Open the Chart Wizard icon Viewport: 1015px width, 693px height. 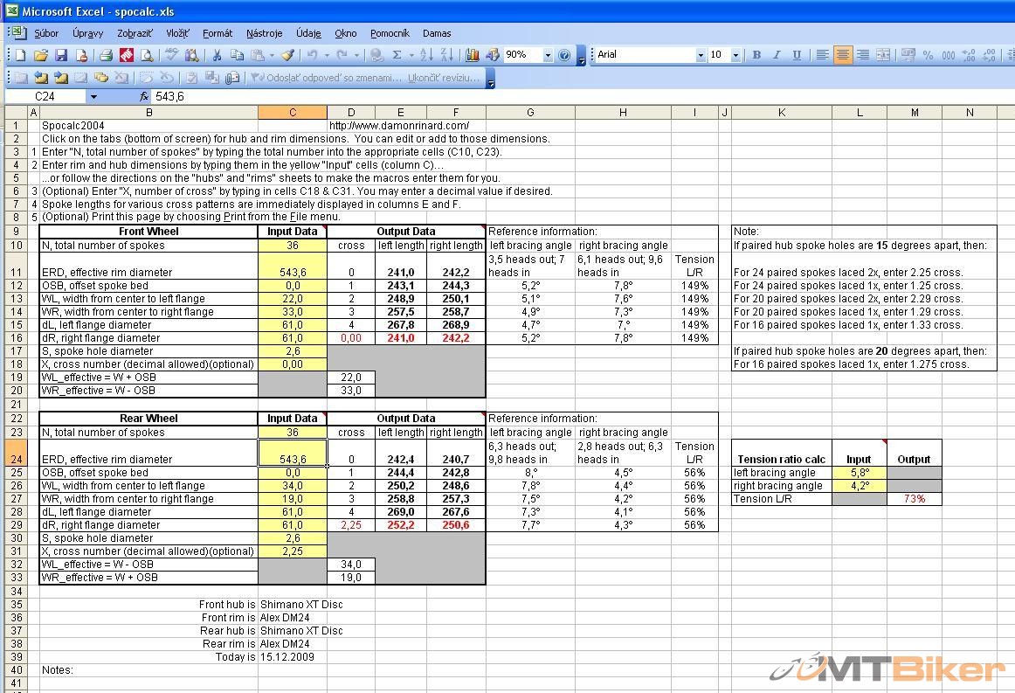pos(473,55)
